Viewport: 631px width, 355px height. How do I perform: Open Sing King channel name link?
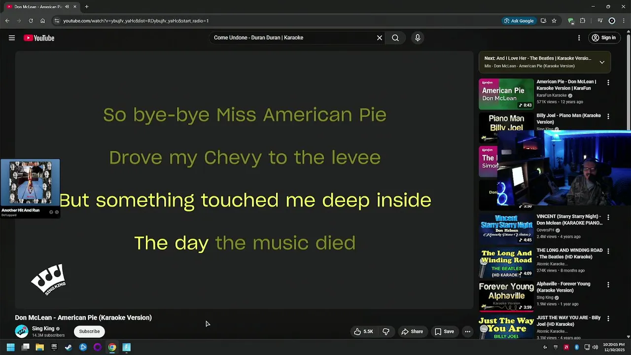pyautogui.click(x=43, y=328)
